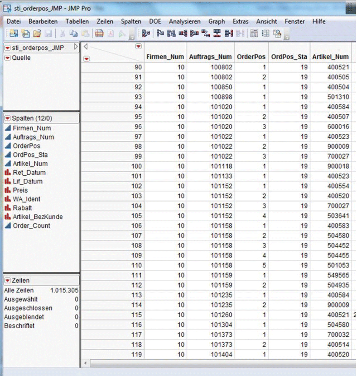Click the continuous icon next to Order_Count
This screenshot has width=357, height=376.
(8, 226)
